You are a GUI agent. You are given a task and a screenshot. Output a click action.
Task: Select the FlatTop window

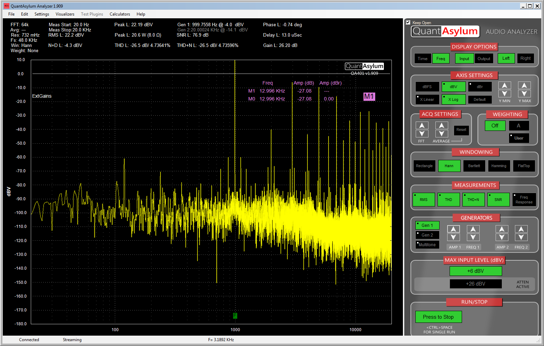tap(524, 166)
